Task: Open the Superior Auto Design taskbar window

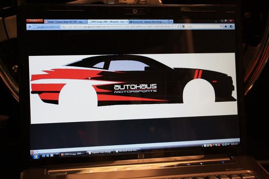Action: click(x=101, y=152)
